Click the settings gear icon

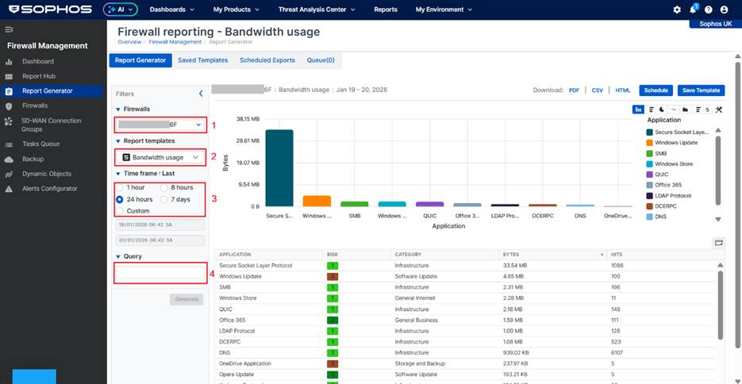pos(677,10)
